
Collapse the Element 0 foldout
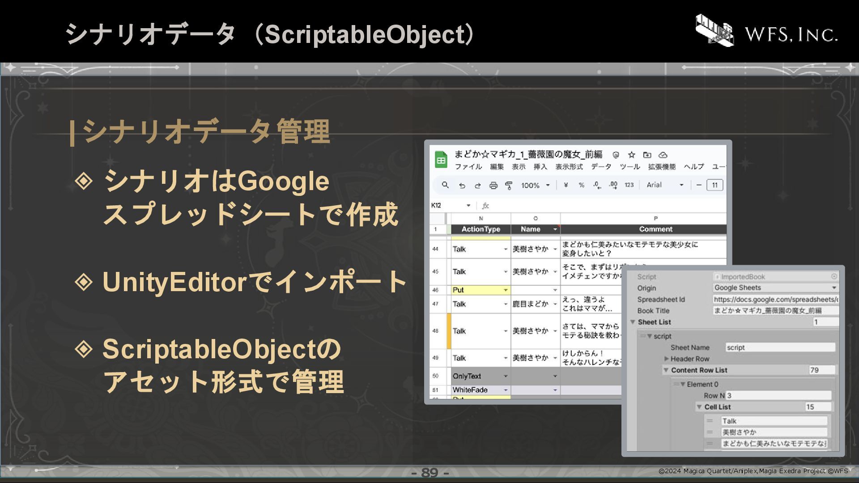(x=683, y=384)
